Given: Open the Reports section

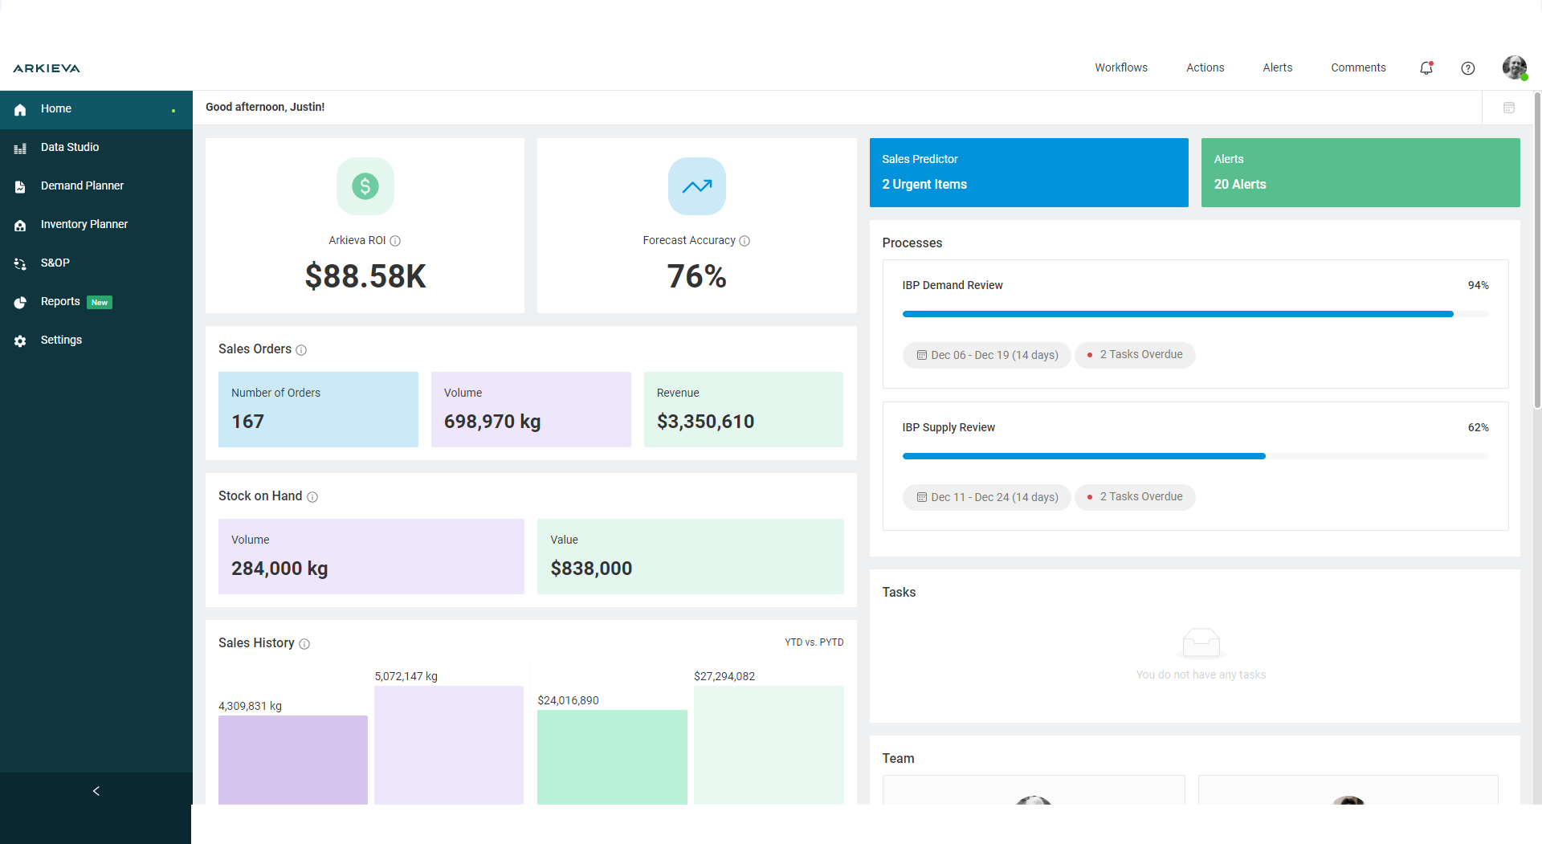Looking at the screenshot, I should (59, 301).
